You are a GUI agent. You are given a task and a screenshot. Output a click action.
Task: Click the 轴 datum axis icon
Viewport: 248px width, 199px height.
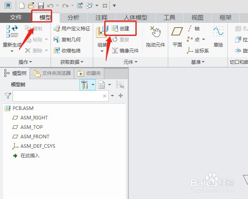click(190, 28)
